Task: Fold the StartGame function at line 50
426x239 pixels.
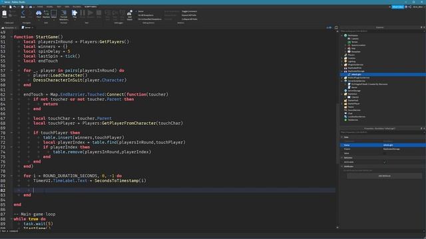Action: coord(11,37)
